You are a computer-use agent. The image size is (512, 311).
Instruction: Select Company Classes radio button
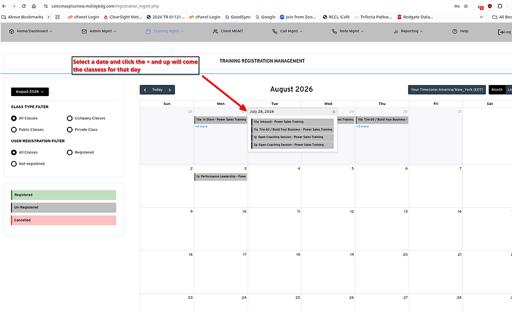point(69,118)
